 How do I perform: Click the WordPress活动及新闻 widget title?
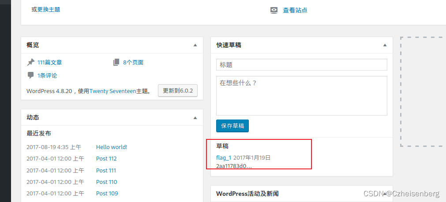[x=247, y=194]
